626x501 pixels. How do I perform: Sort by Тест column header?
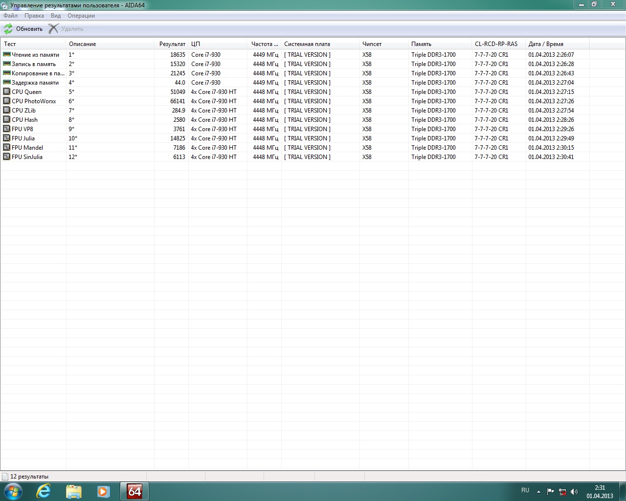tap(33, 44)
